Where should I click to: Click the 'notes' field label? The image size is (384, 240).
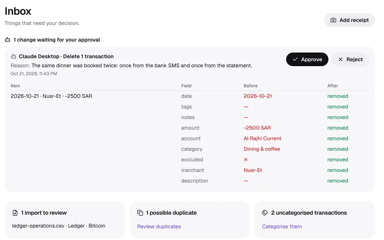(x=188, y=117)
